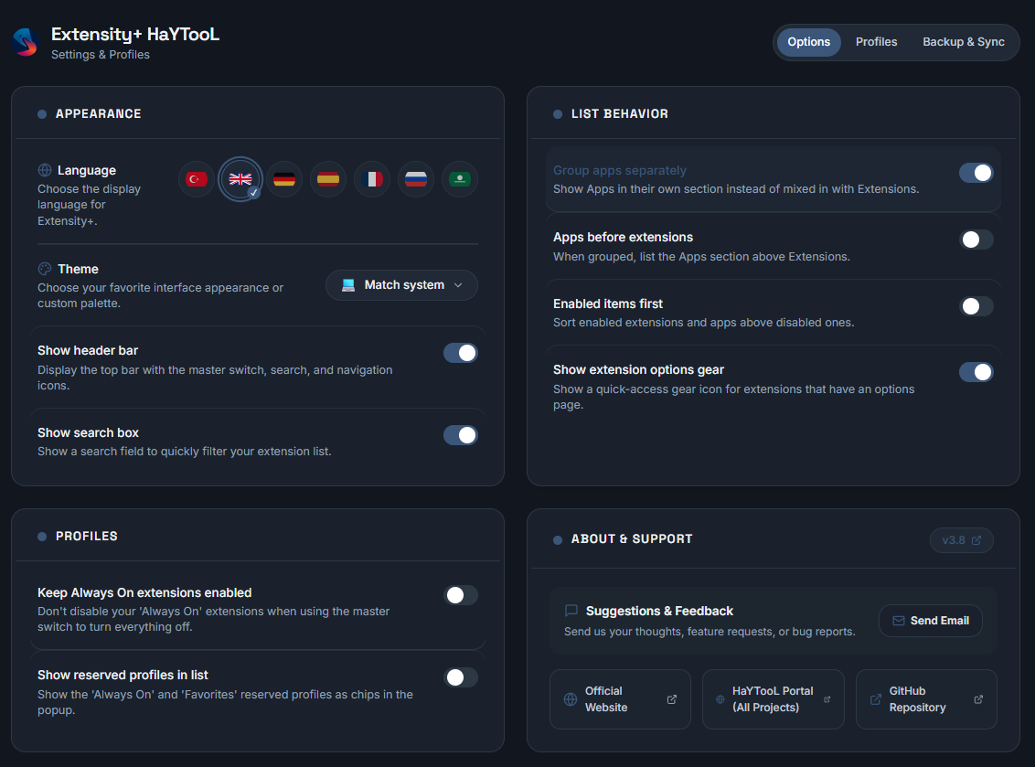The height and width of the screenshot is (767, 1035).
Task: Click the LIST BEHAVIOR section heading
Action: [619, 114]
